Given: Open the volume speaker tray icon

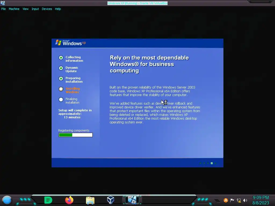Looking at the screenshot, I should point(245,200).
